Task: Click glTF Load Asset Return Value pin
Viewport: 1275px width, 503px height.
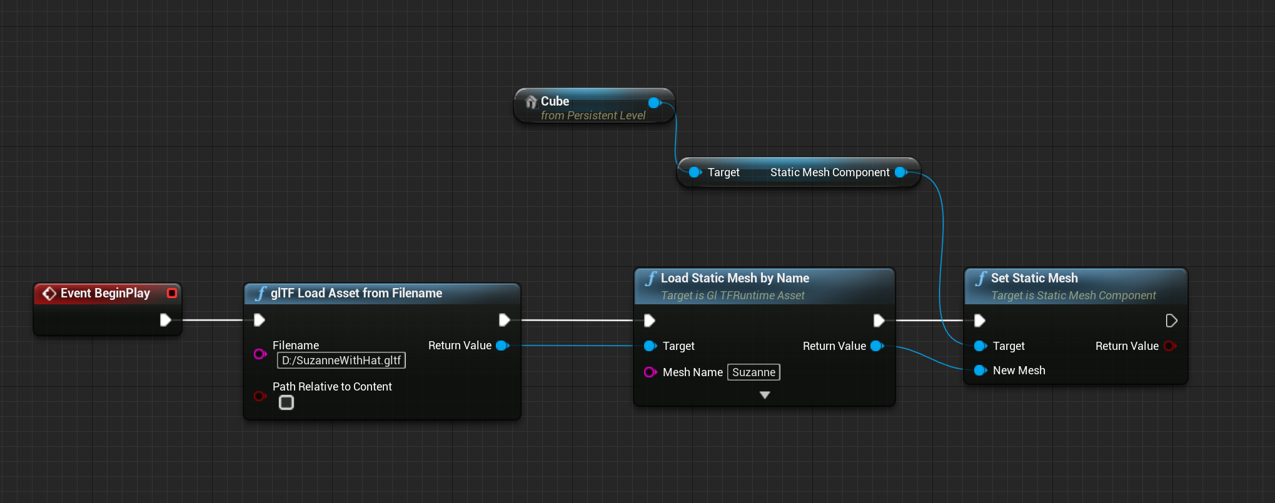Action: pyautogui.click(x=502, y=346)
